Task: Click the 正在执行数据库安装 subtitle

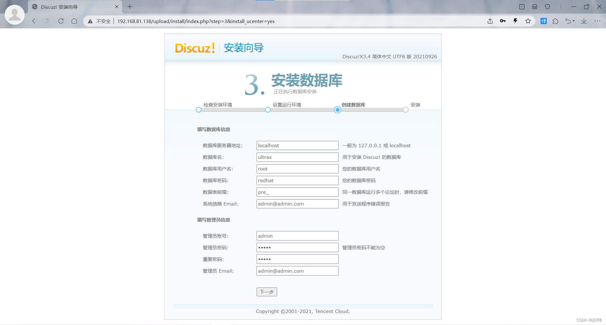Action: point(295,92)
